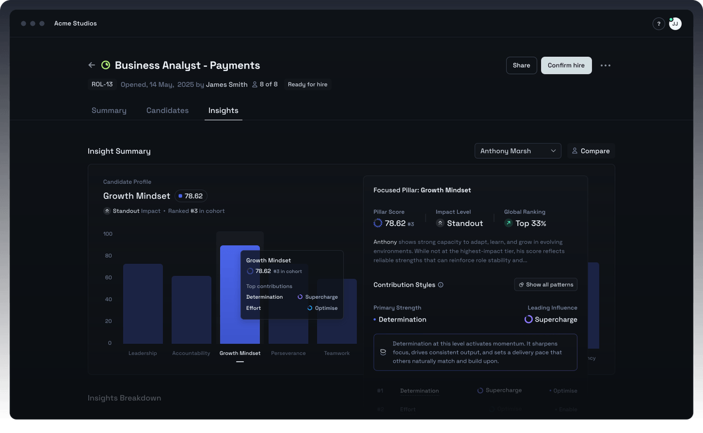The height and width of the screenshot is (433, 703).
Task: Click the Effort link in row #2
Action: 408,410
